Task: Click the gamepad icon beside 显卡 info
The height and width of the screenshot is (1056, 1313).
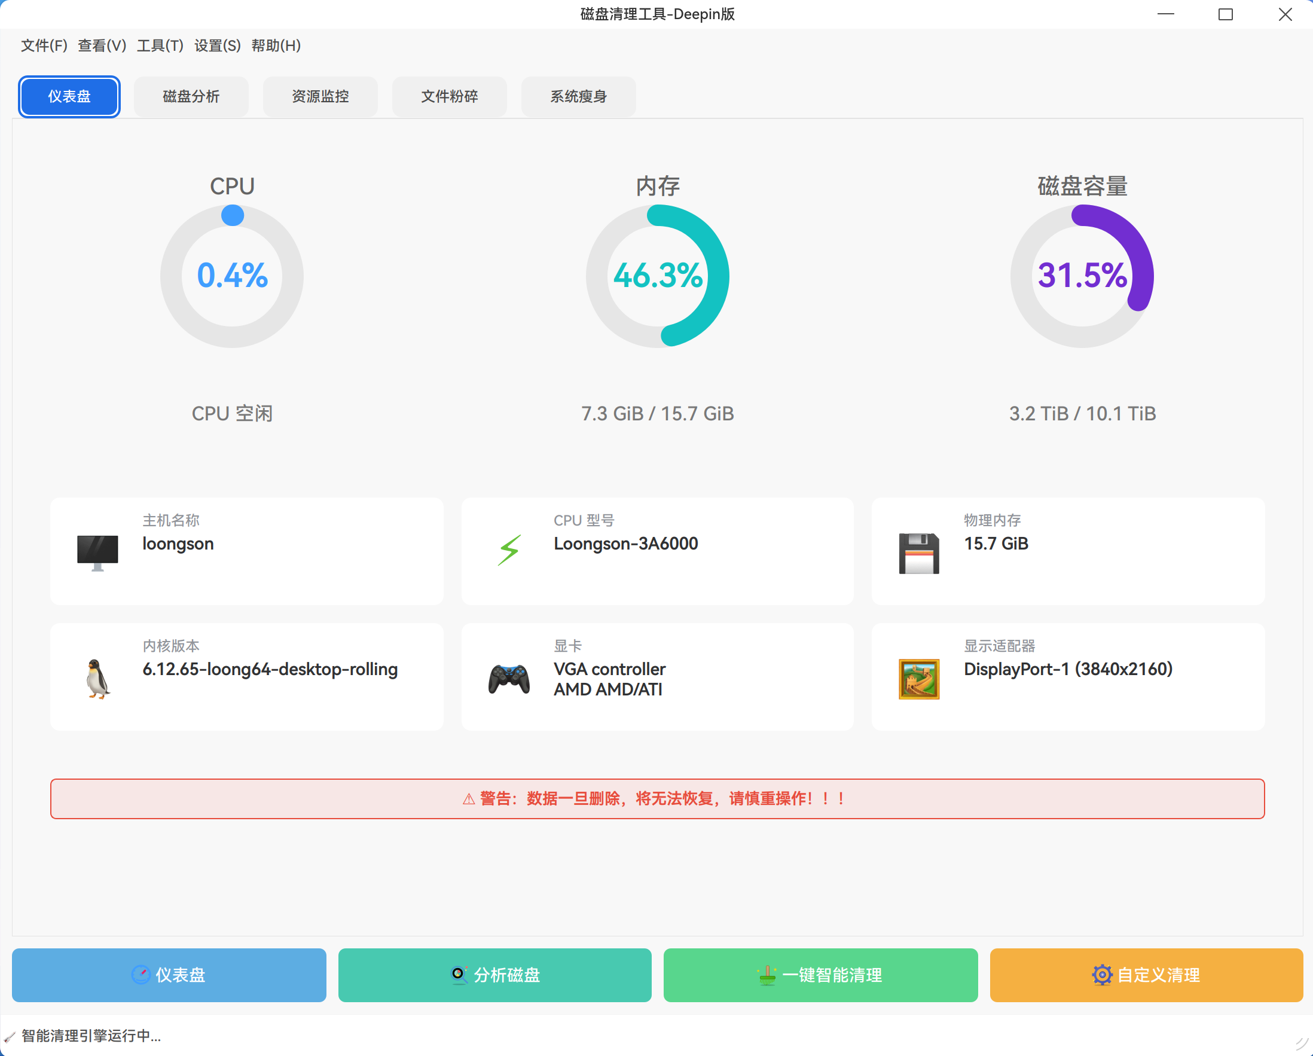Action: pos(509,678)
